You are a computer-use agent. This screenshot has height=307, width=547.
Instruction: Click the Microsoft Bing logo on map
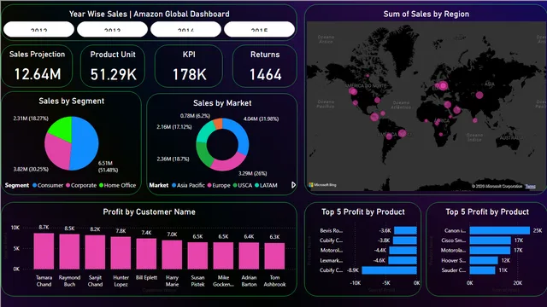click(x=323, y=185)
